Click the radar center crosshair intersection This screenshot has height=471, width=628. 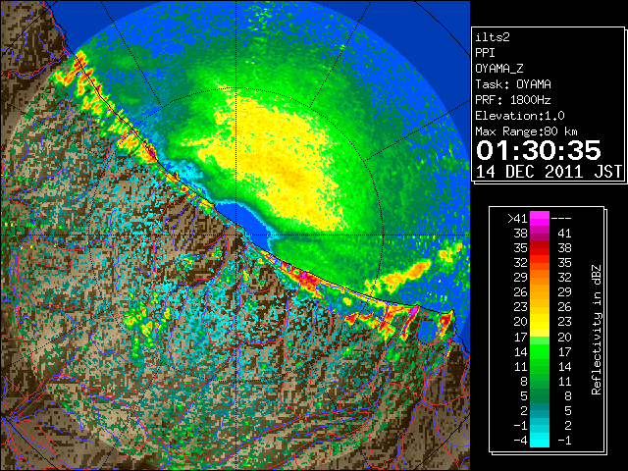(235, 235)
